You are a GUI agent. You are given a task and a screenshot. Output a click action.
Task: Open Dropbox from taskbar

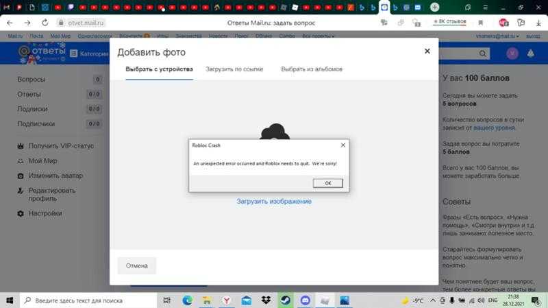(266, 300)
